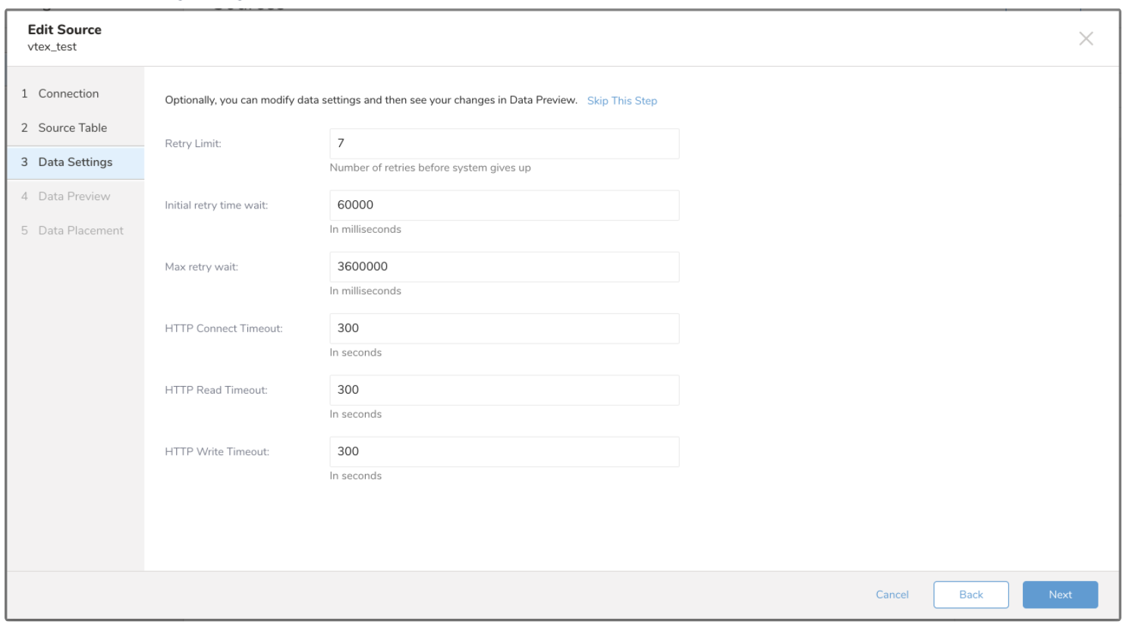Click the Initial retry time wait field
Viewport: 1129px width, 631px height.
coord(504,205)
